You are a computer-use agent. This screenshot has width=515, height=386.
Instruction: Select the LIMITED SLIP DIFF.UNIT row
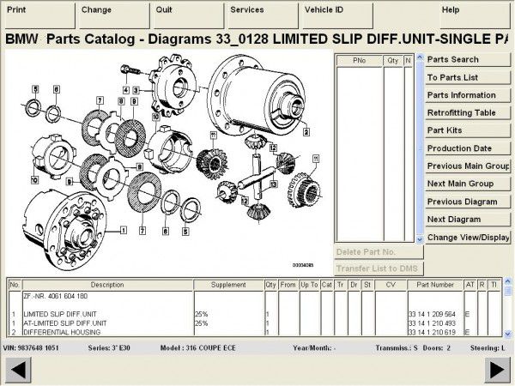pyautogui.click(x=255, y=314)
